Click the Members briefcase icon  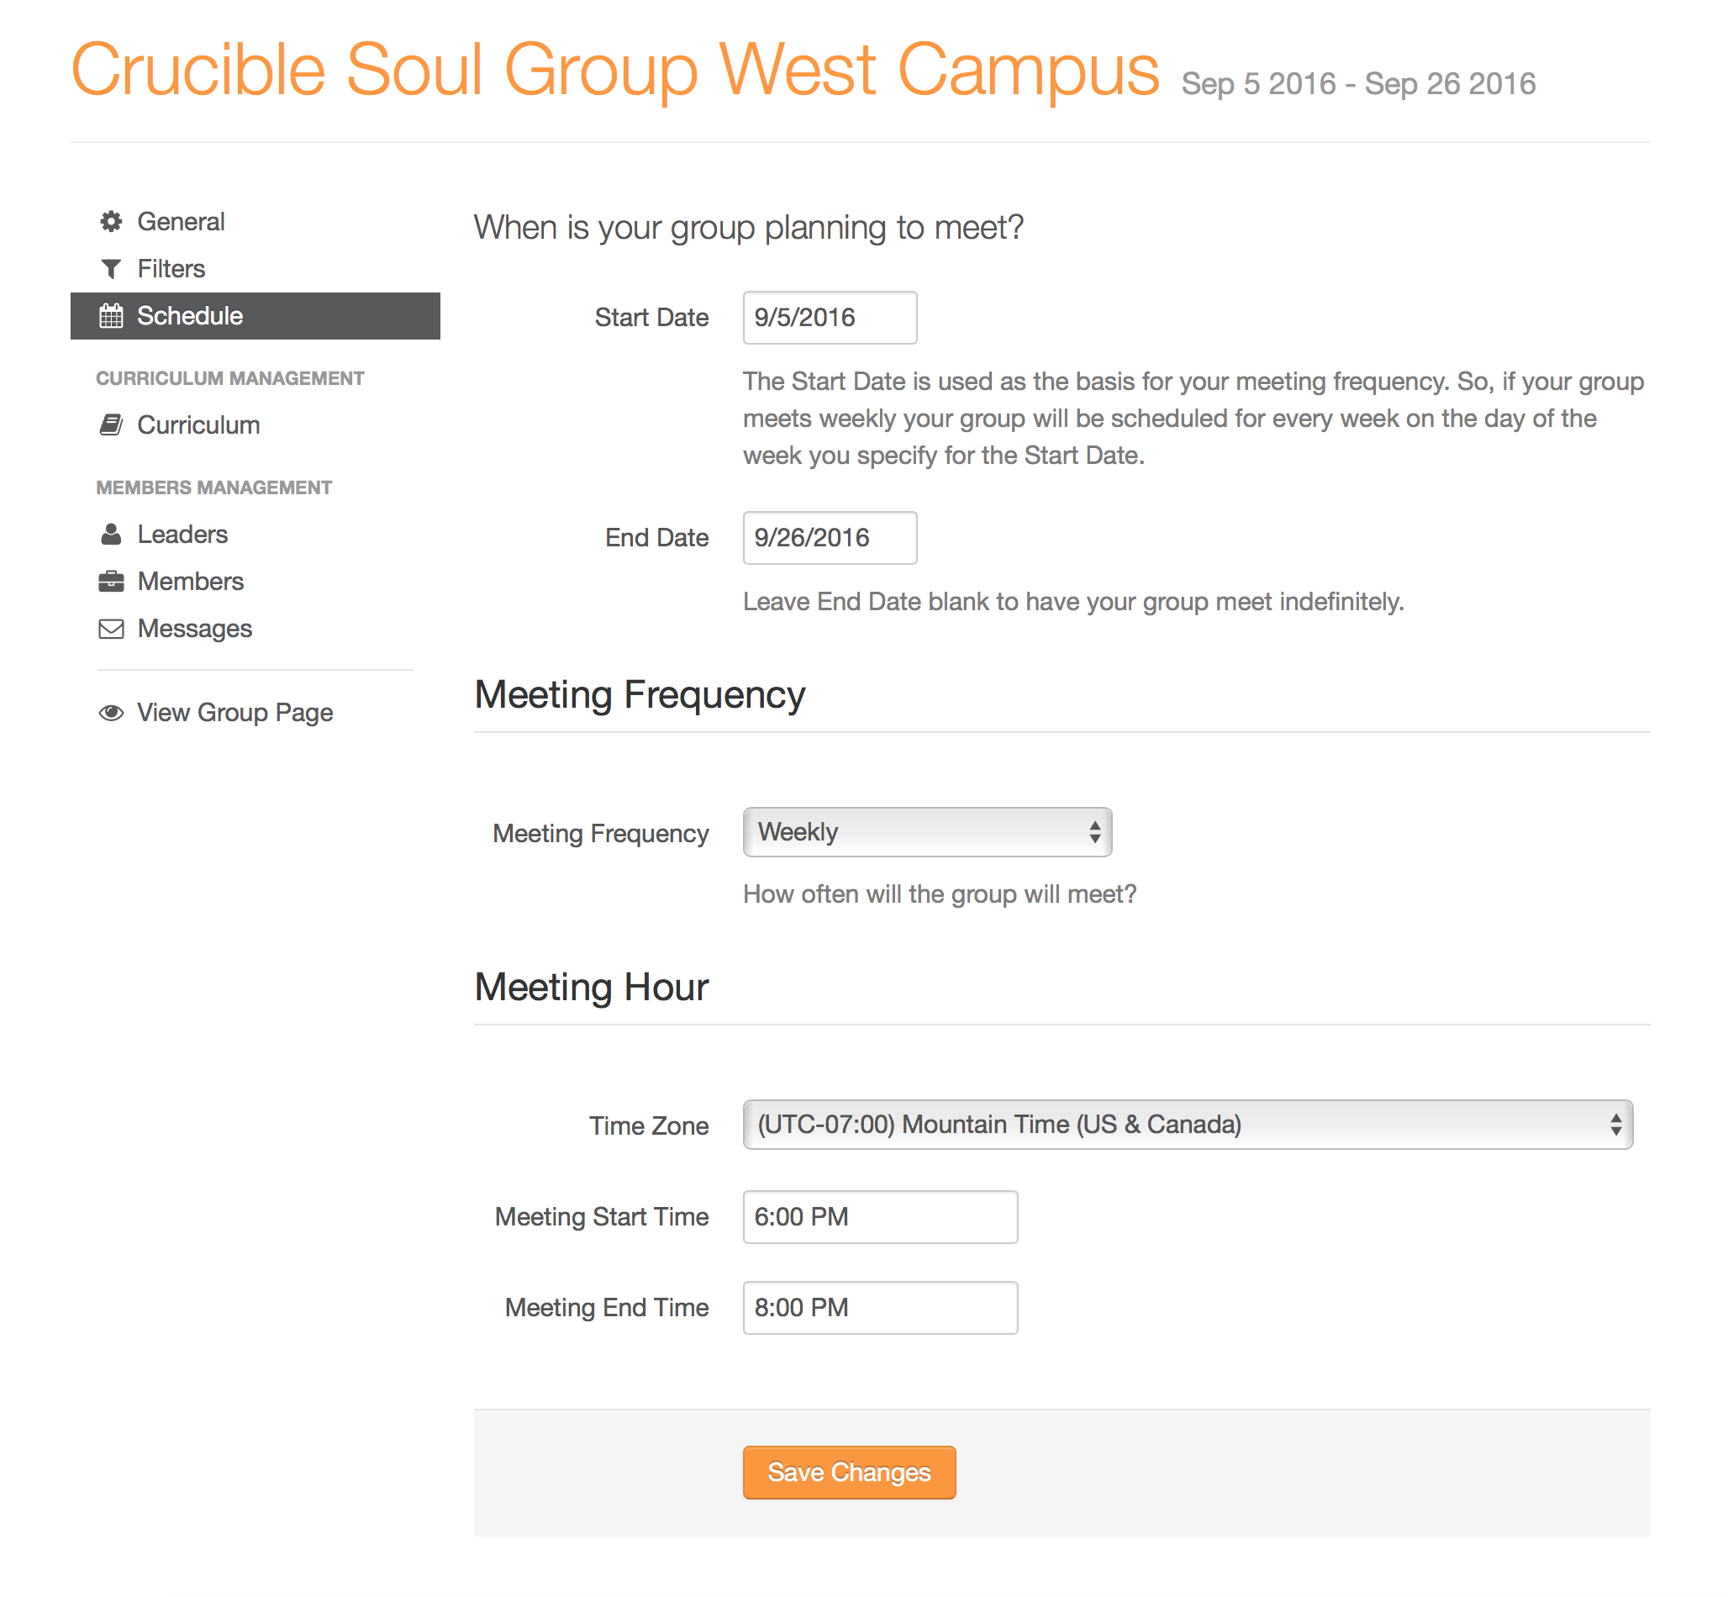(x=111, y=582)
